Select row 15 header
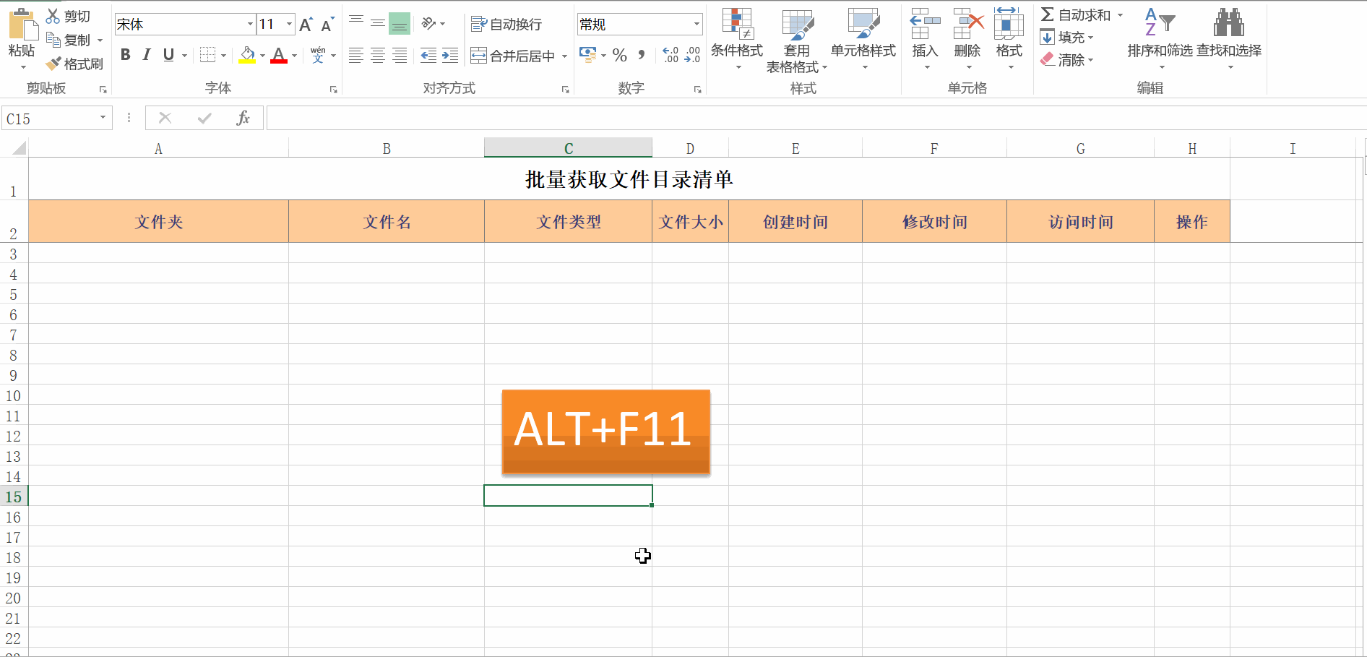This screenshot has width=1367, height=657. point(14,497)
